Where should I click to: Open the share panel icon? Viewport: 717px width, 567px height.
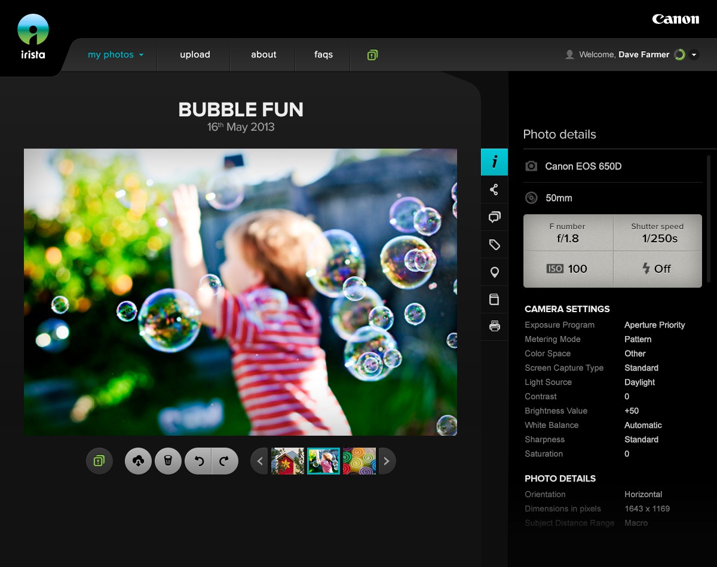point(494,190)
